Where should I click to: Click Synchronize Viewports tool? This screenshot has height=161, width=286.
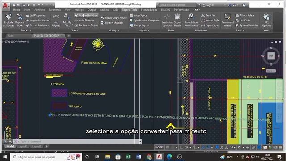(x=144, y=21)
